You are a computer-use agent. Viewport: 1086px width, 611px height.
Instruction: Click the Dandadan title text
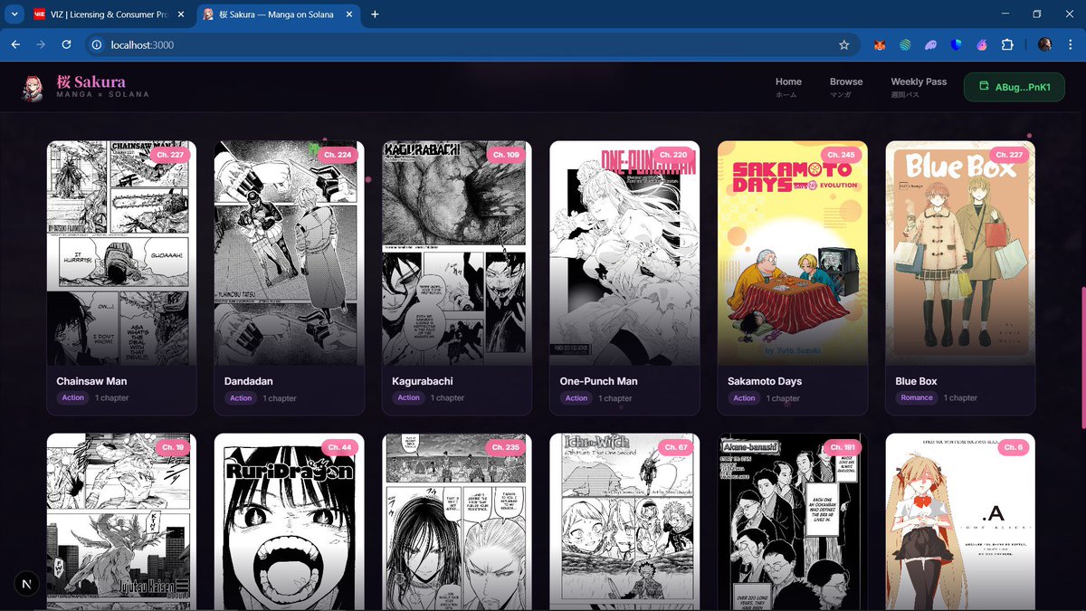coord(248,381)
